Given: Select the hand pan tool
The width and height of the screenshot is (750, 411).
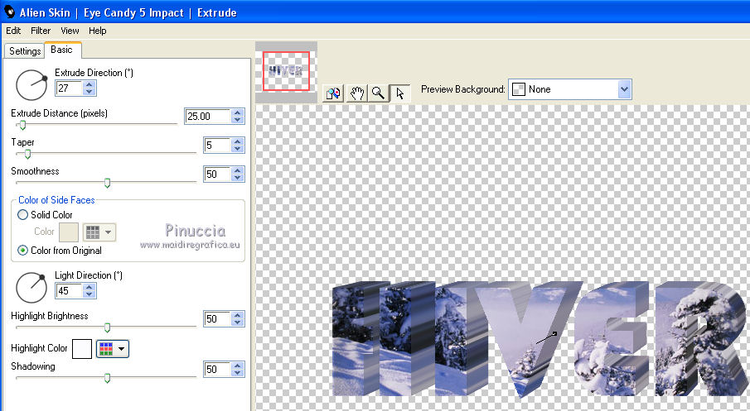Looking at the screenshot, I should [x=356, y=93].
